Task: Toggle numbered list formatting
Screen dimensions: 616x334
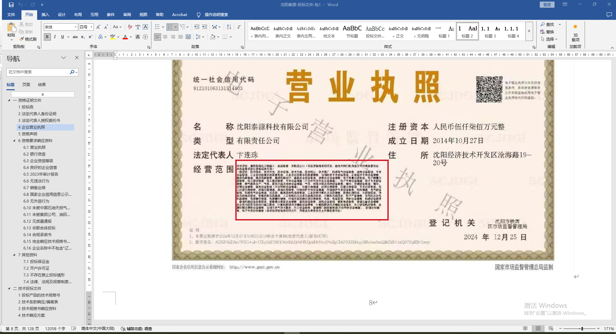Action: (x=170, y=27)
